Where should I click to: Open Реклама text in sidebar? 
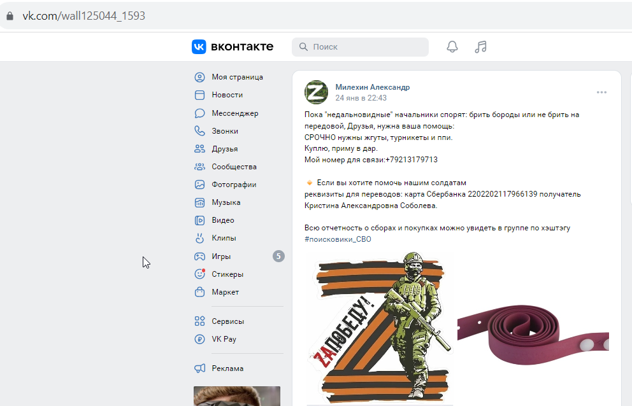click(x=227, y=368)
